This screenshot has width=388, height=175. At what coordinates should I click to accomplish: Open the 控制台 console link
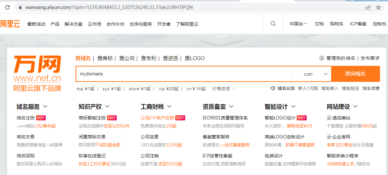380,24
